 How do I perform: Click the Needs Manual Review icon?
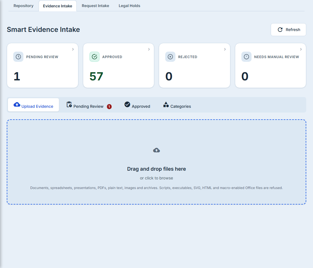[246, 57]
